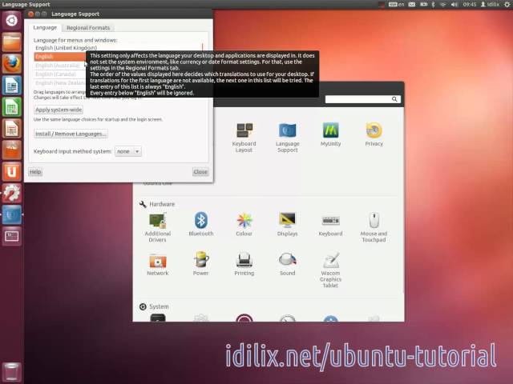The width and height of the screenshot is (513, 384).
Task: Open the session power cog menu
Action: point(507,4)
